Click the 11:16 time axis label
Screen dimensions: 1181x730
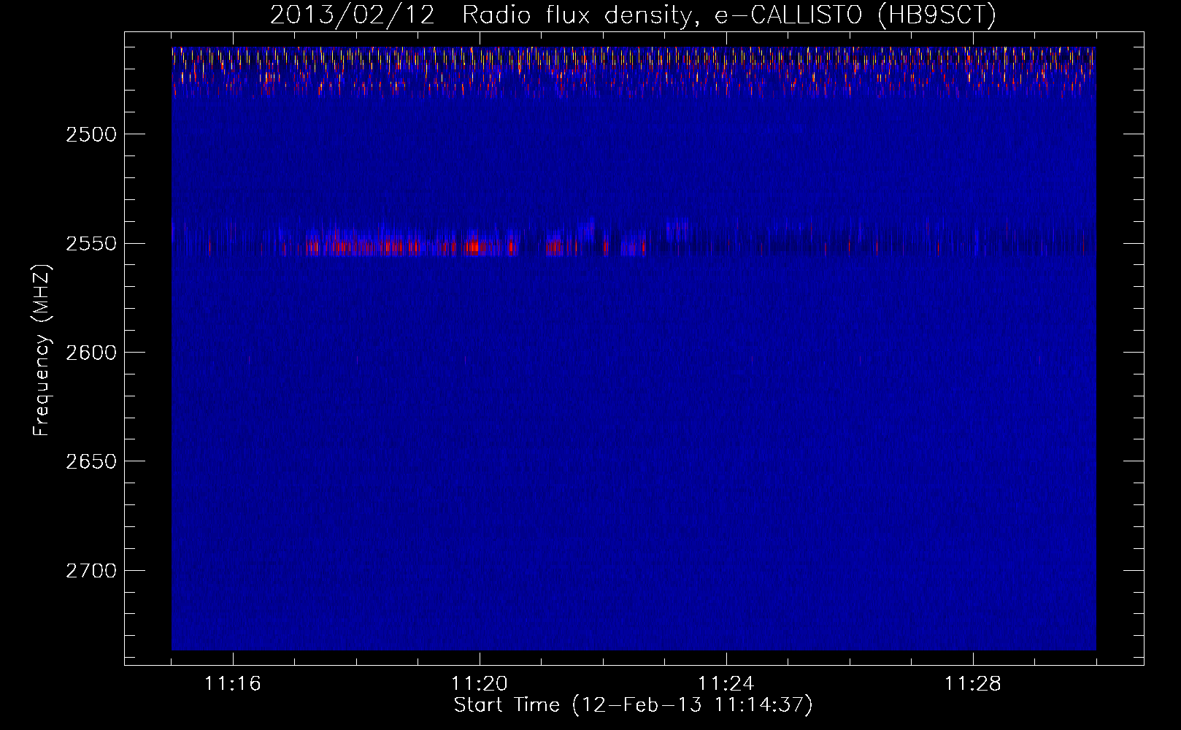click(x=233, y=684)
